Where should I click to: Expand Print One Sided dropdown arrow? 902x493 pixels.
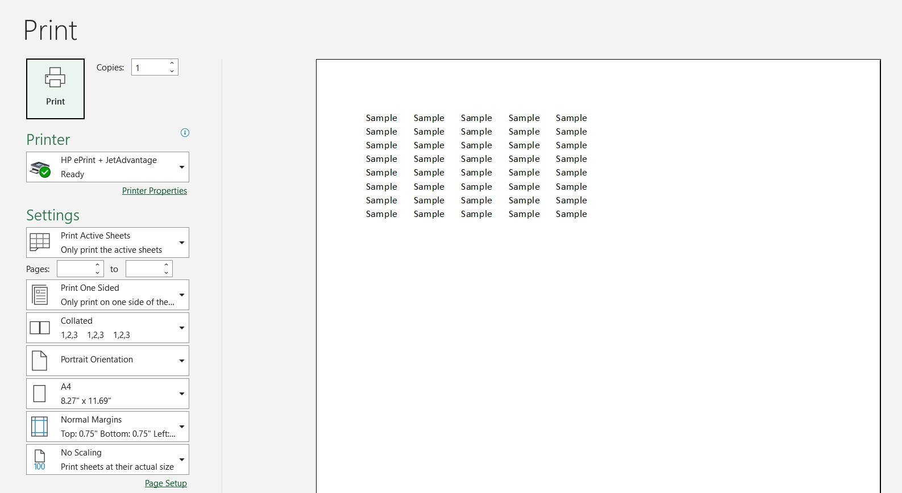pos(182,295)
